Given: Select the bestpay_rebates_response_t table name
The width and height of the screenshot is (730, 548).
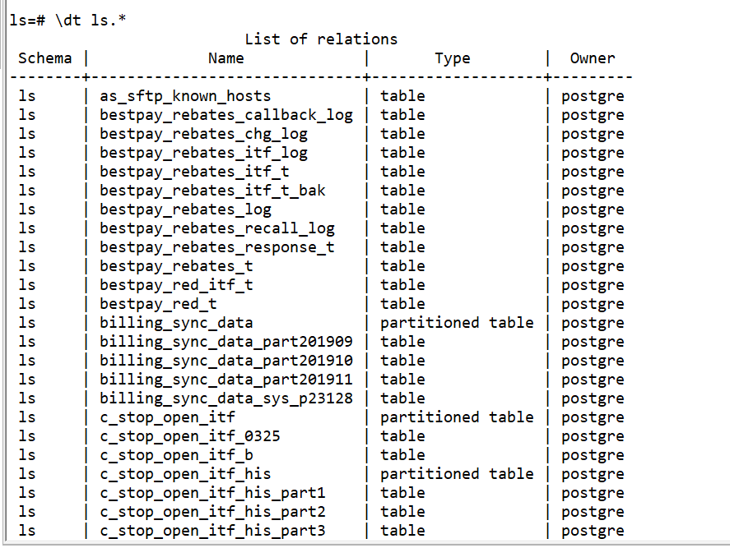Looking at the screenshot, I should (x=217, y=247).
